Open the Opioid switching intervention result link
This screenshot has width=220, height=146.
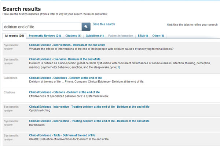tap(89, 107)
